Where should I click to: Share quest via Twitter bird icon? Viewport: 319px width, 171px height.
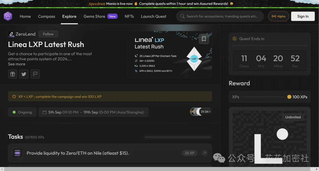(x=24, y=74)
